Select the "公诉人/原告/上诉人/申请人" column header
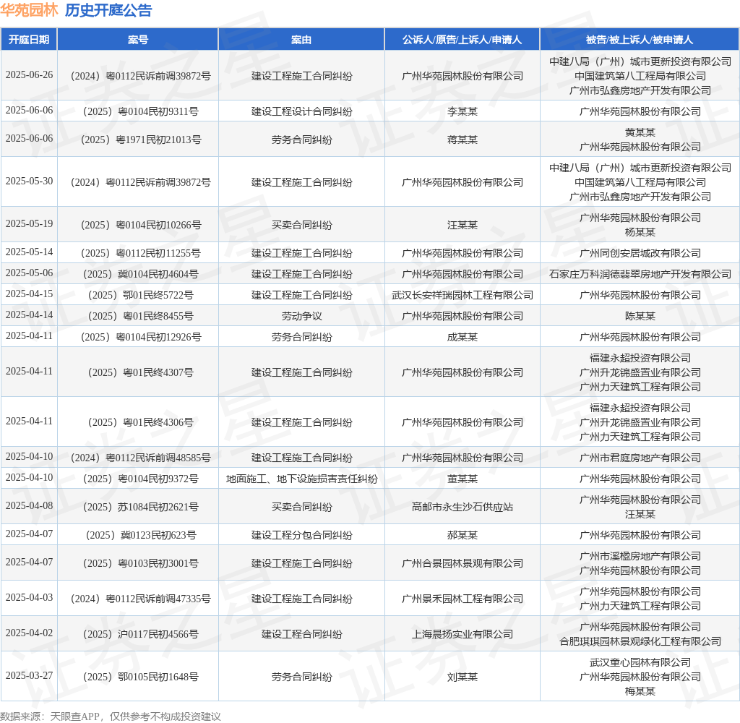Screen dimensions: 740x723 (462, 40)
